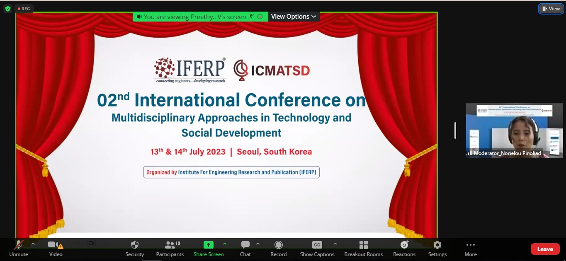
Task: Expand caption options arrow
Action: pyautogui.click(x=335, y=244)
